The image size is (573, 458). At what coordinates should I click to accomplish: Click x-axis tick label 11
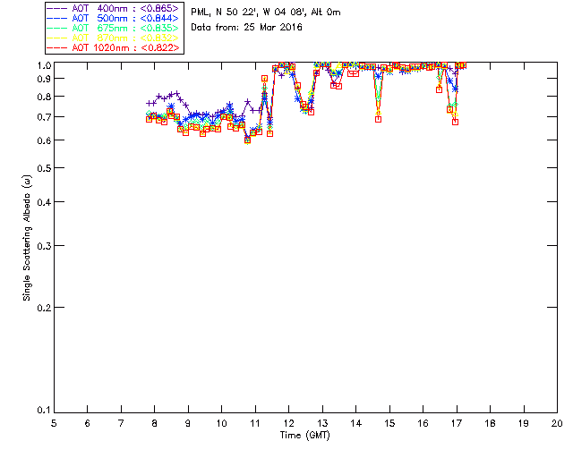point(255,423)
